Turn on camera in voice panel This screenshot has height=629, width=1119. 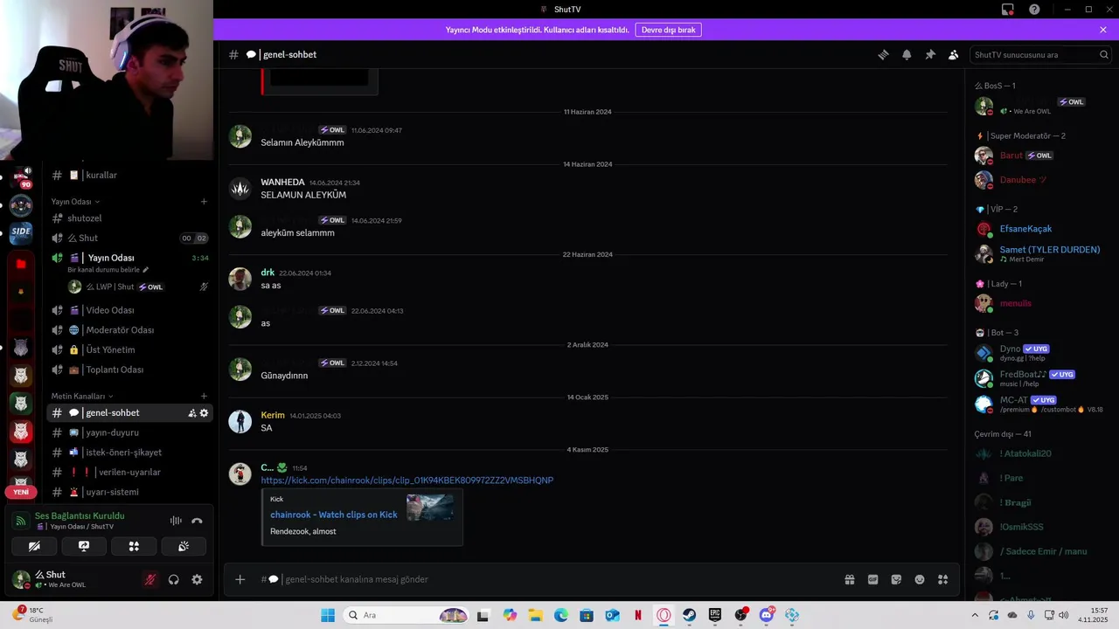34,546
